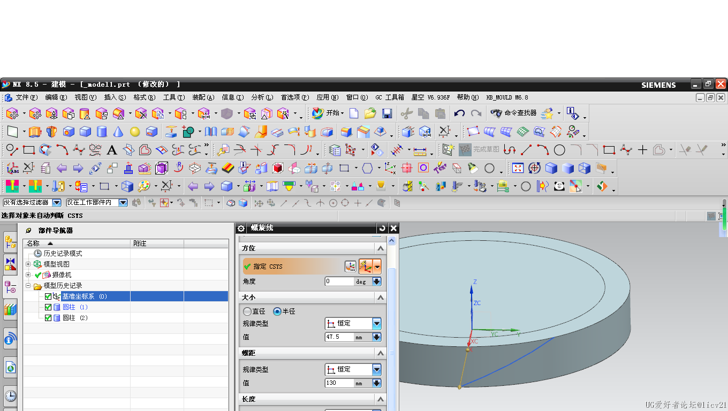Image resolution: width=728 pixels, height=411 pixels.
Task: Click the heart-shaped offset curve icon
Action: click(x=145, y=150)
